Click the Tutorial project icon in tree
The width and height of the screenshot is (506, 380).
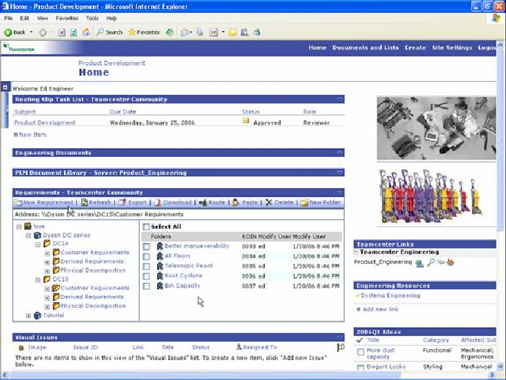click(x=37, y=315)
